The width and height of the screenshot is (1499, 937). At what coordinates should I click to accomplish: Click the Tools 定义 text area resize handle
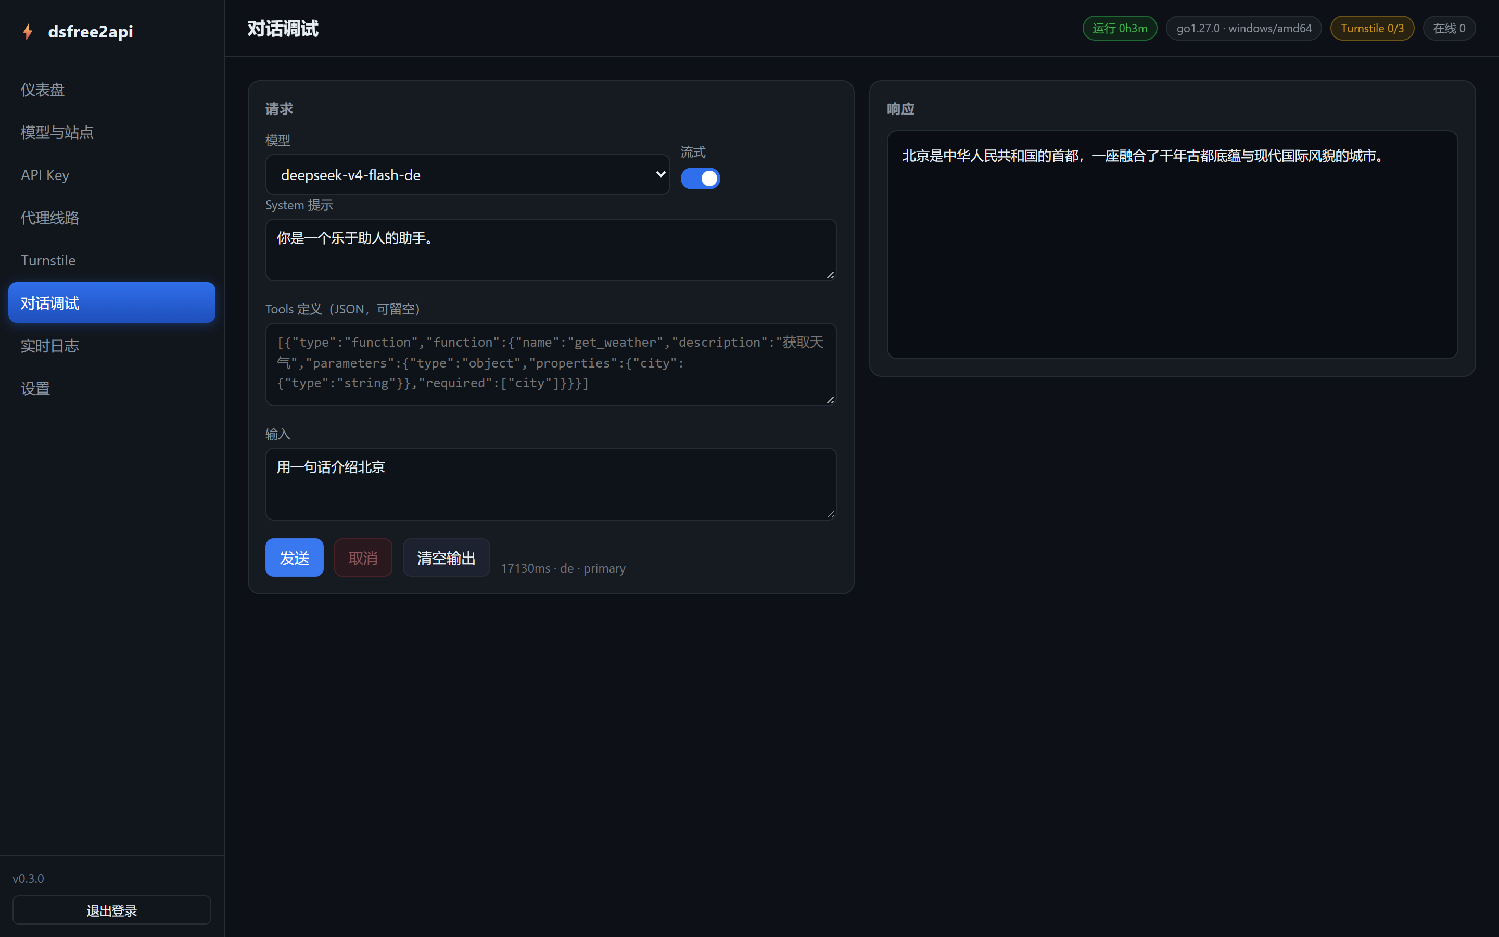830,400
